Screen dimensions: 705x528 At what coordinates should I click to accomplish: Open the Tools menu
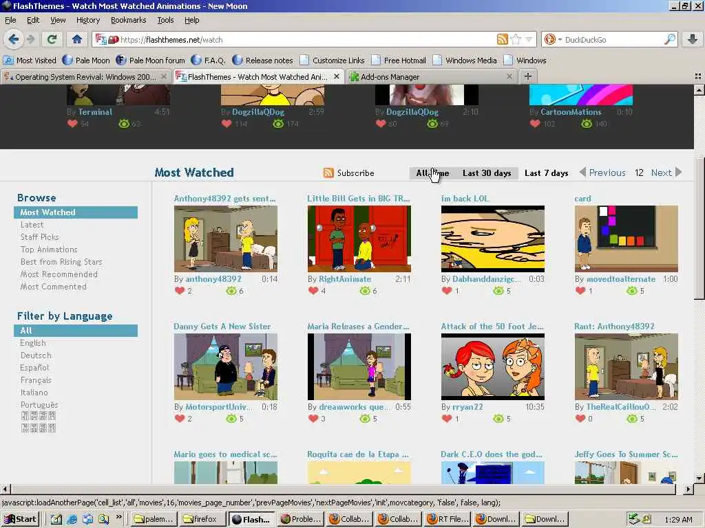(x=165, y=20)
